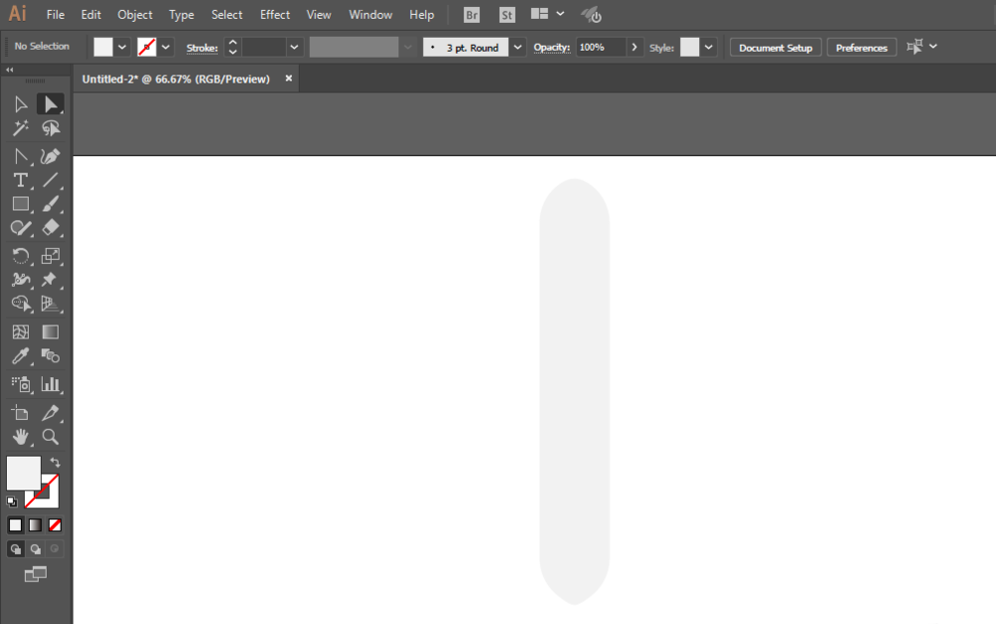This screenshot has height=624, width=996.
Task: Activate the Rotate tool
Action: (x=20, y=257)
